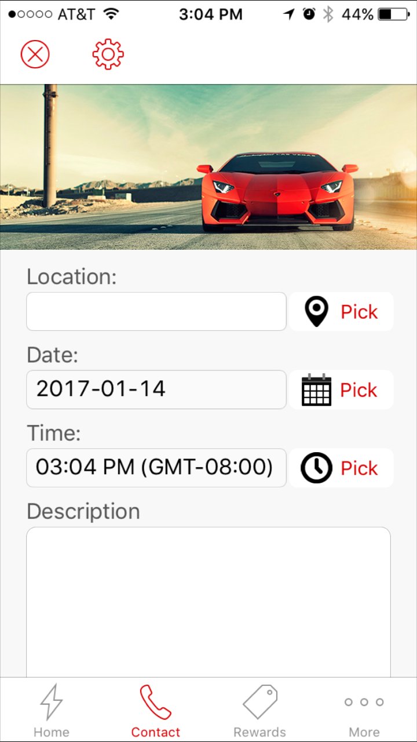Click Pick beside the Date field
The image size is (417, 742).
pos(359,390)
